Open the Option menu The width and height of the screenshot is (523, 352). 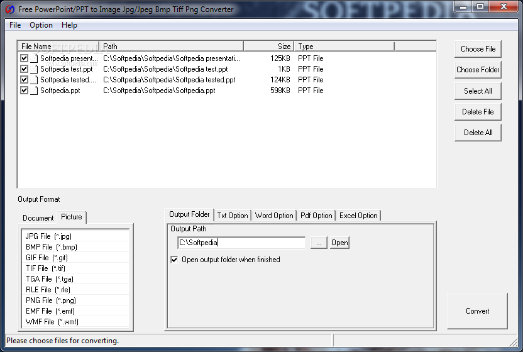[x=41, y=25]
